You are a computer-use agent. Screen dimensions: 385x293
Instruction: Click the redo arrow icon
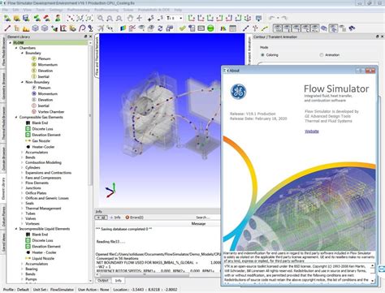(283, 18)
